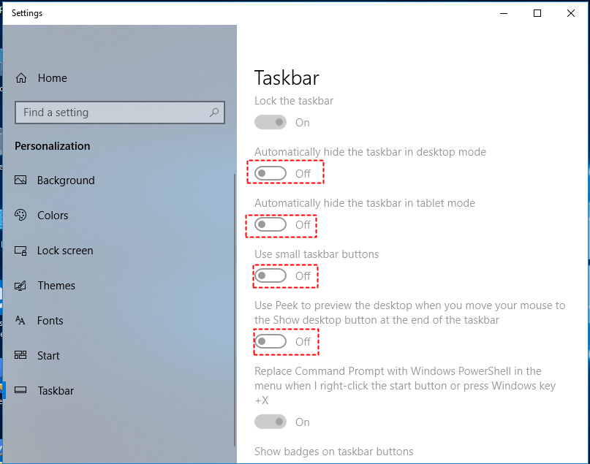This screenshot has height=464, width=590.
Task: Enable auto-hide taskbar in tablet mode
Action: (271, 224)
